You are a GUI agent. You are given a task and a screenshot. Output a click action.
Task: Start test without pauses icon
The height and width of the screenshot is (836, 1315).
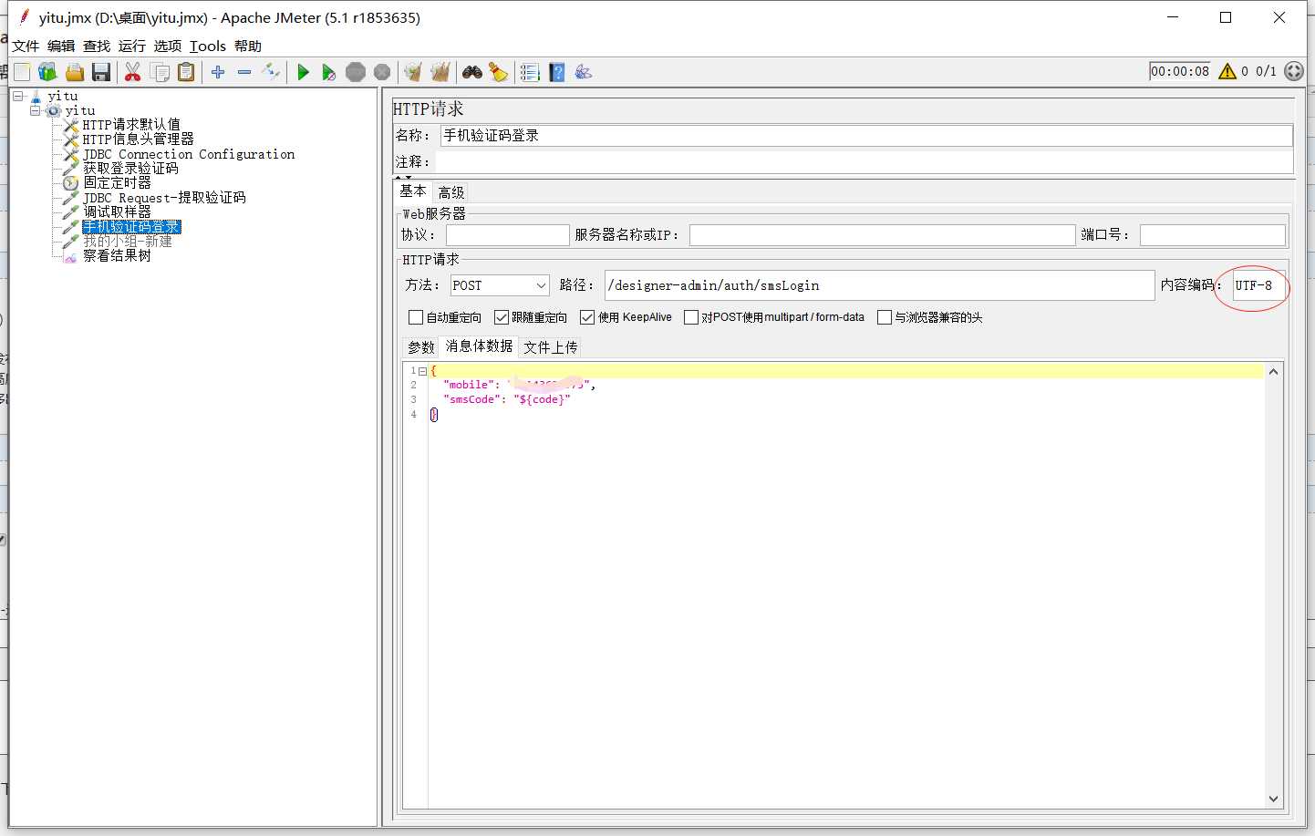click(329, 72)
